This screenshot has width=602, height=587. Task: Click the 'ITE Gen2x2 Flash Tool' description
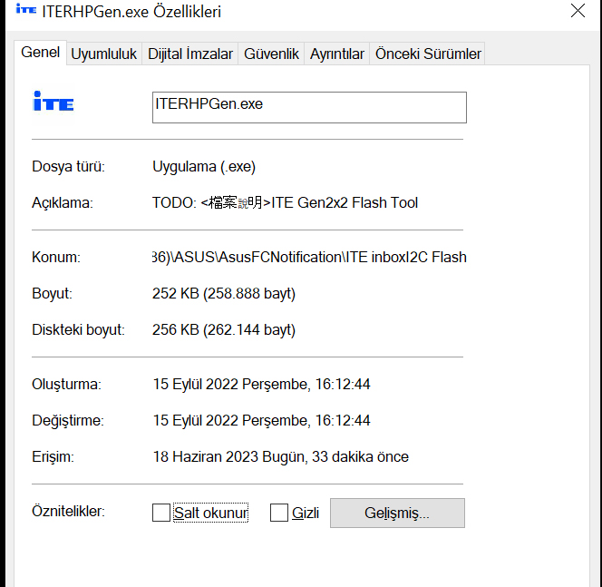pos(285,202)
